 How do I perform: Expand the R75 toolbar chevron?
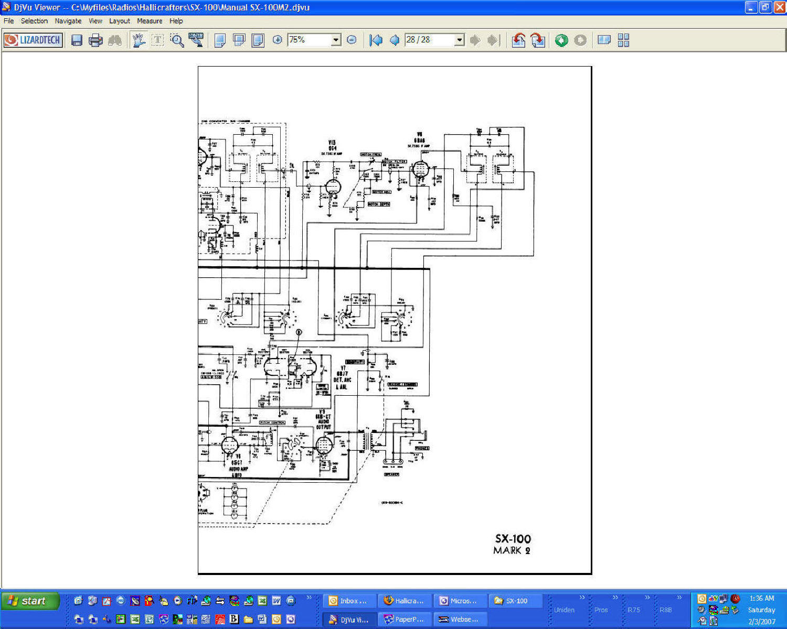[647, 598]
